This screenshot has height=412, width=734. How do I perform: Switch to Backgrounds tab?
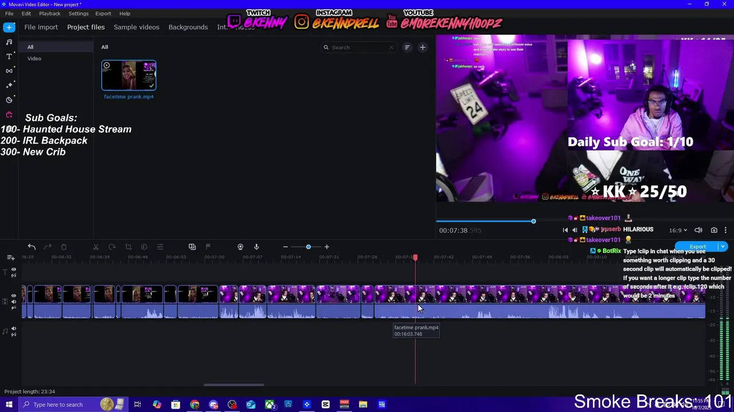click(188, 27)
